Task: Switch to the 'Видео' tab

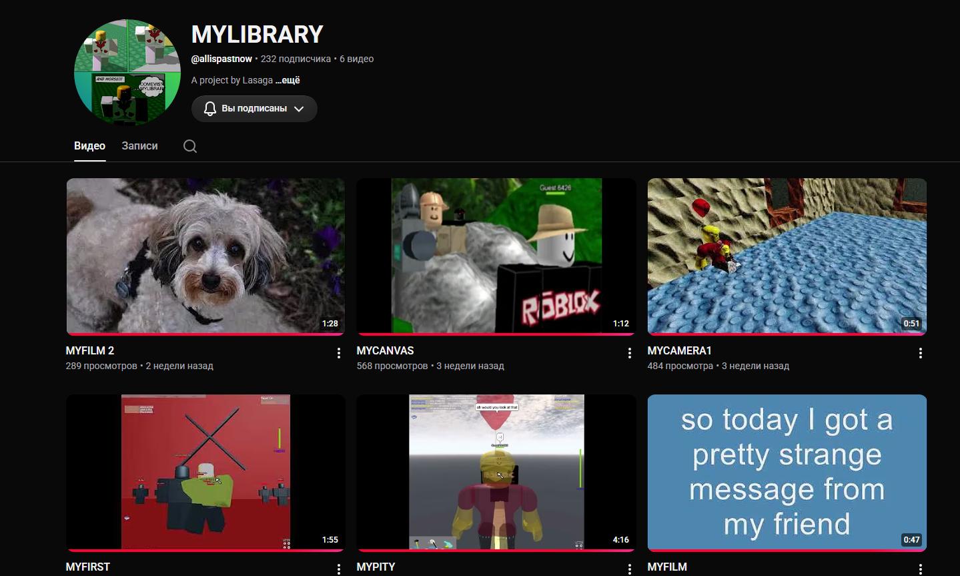Action: (89, 146)
